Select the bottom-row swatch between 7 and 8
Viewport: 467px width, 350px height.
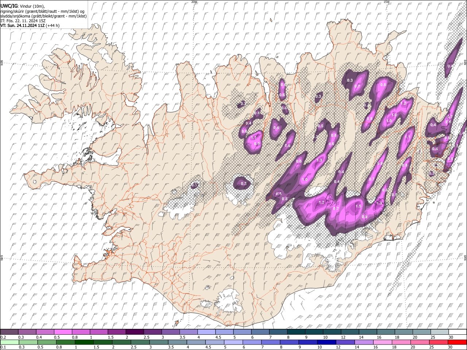pyautogui.click(x=270, y=342)
